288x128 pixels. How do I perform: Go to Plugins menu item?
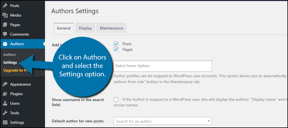point(22,94)
